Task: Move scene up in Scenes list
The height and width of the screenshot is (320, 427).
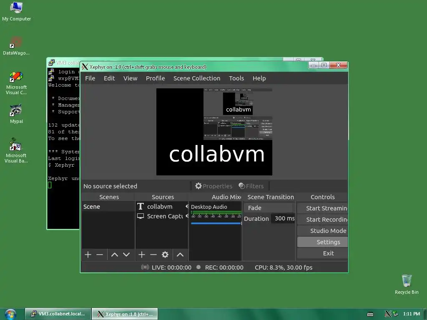Action: [x=115, y=255]
